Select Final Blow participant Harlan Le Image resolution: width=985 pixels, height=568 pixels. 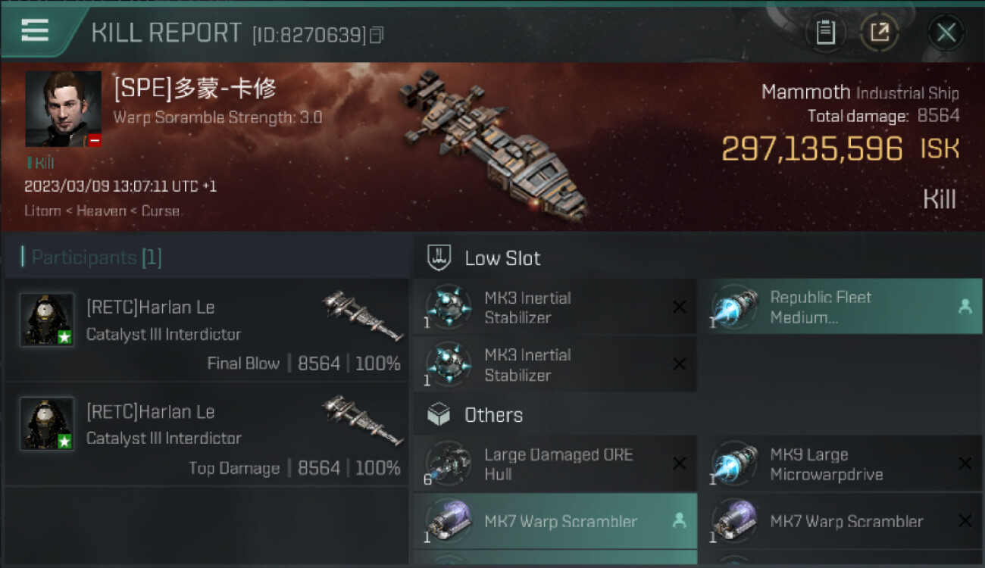pyautogui.click(x=151, y=307)
